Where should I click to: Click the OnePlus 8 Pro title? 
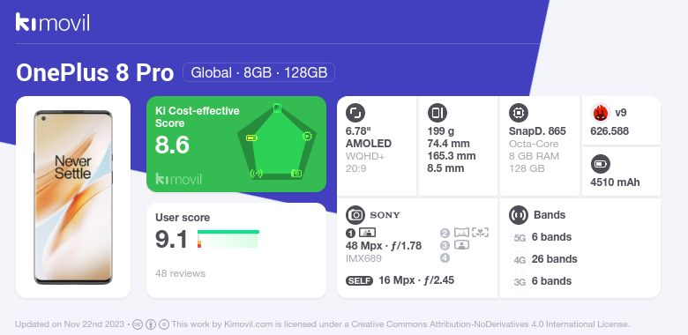click(x=94, y=73)
